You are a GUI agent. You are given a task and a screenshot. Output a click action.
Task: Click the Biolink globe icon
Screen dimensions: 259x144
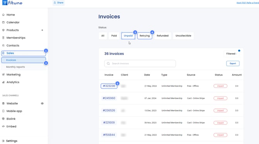(3, 119)
